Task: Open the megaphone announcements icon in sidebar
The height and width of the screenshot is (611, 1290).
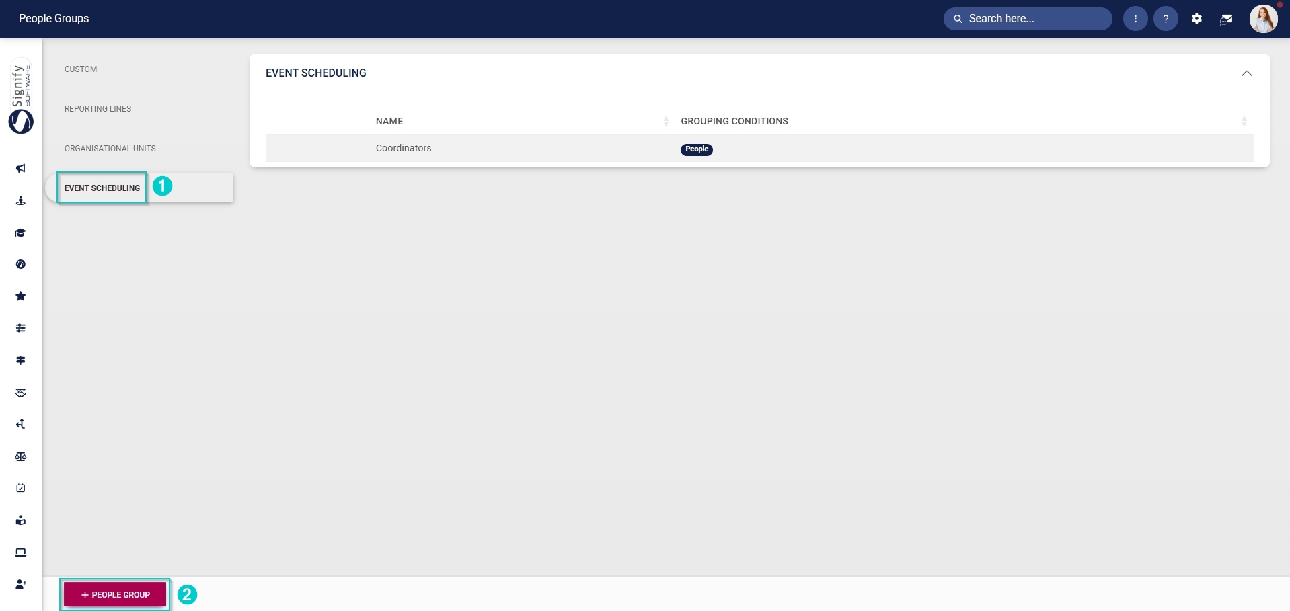Action: (x=21, y=169)
